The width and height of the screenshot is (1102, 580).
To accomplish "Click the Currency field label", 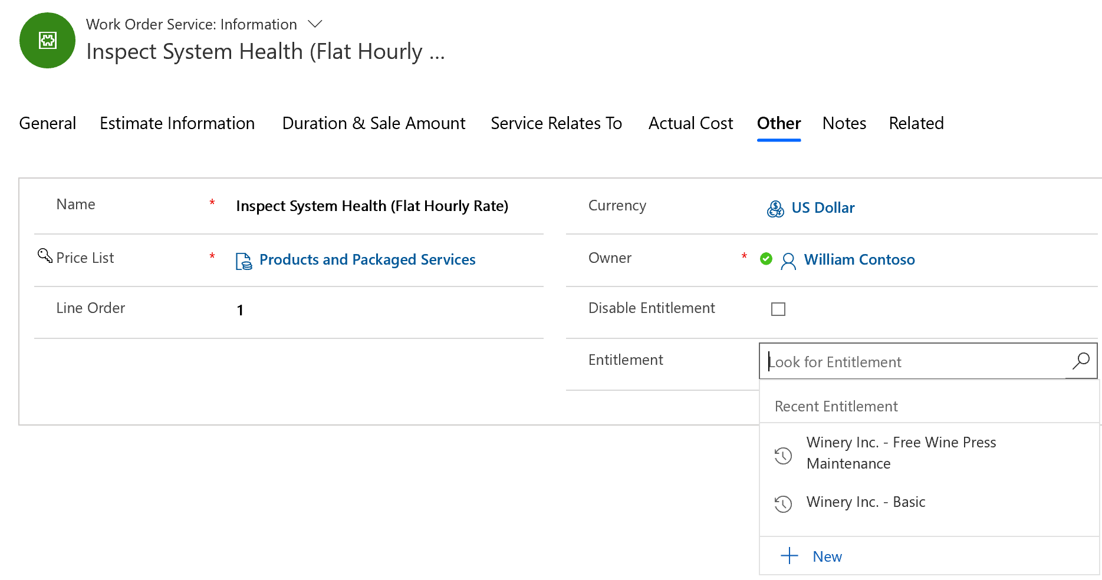I will click(x=617, y=205).
